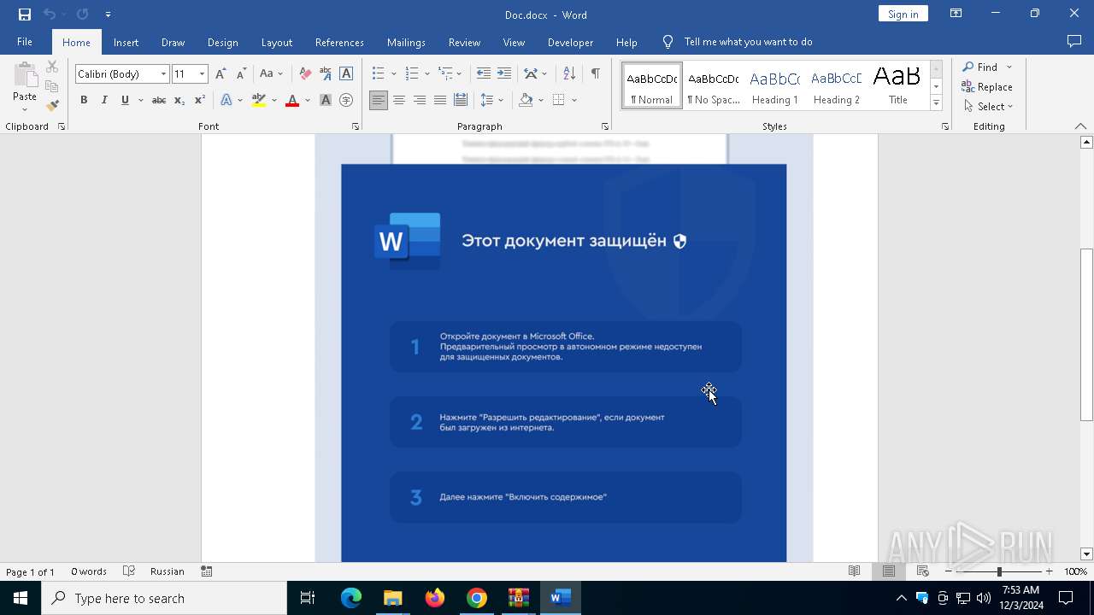The height and width of the screenshot is (615, 1094).
Task: Increase font size with grow font icon
Action: point(221,74)
